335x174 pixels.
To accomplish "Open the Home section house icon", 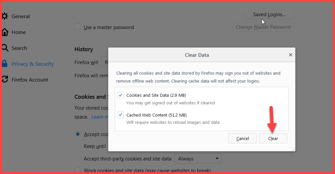I will click(5, 32).
